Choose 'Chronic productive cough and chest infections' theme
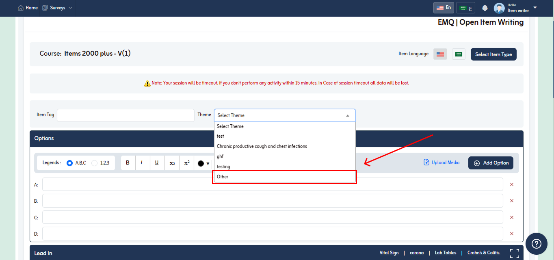 [x=285, y=146]
